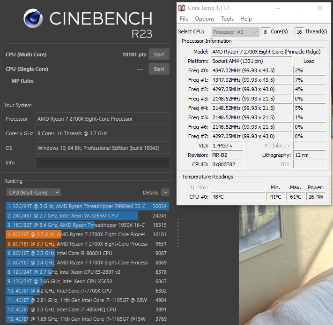
Task: Click the core count field showing 8
Action: (265, 32)
